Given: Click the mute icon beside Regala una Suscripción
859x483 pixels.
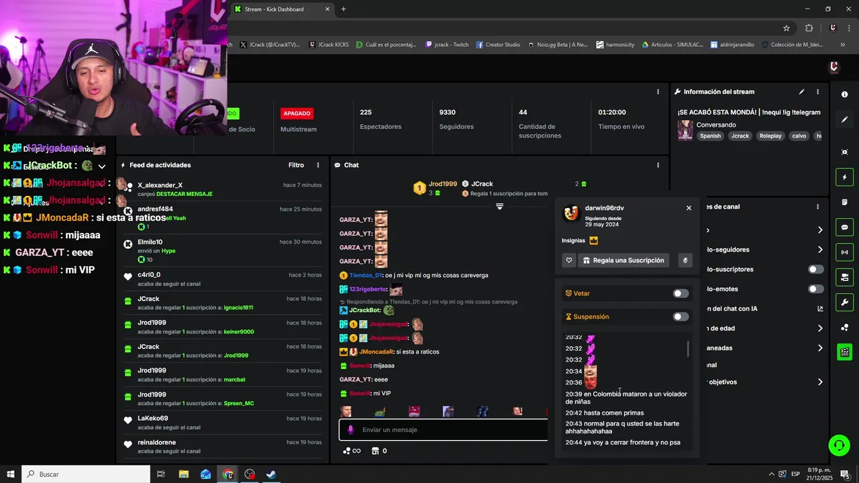Looking at the screenshot, I should [x=685, y=260].
